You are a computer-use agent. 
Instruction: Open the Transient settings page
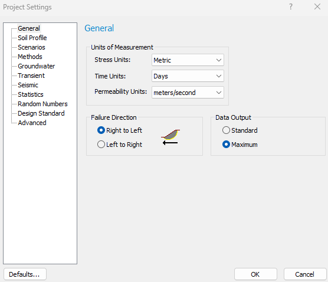pos(31,76)
